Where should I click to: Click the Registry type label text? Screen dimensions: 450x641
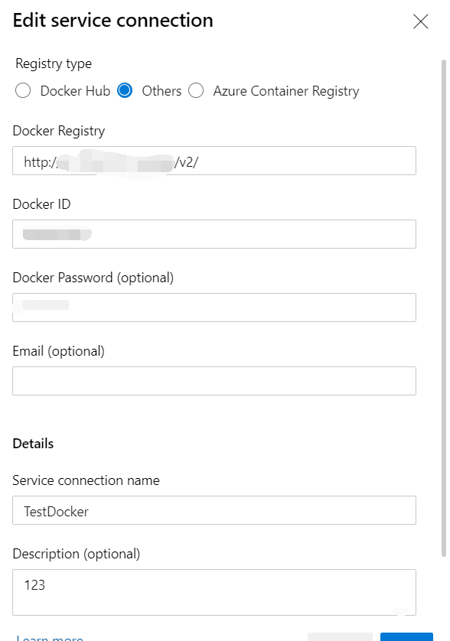coord(54,63)
